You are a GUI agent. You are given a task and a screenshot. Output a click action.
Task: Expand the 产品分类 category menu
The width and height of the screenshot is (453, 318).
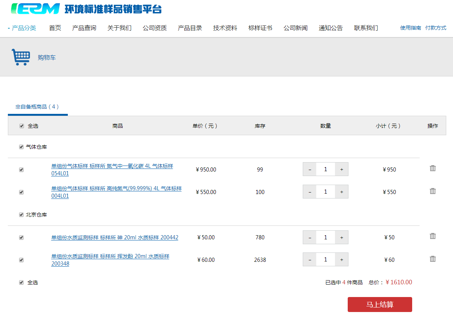23,28
